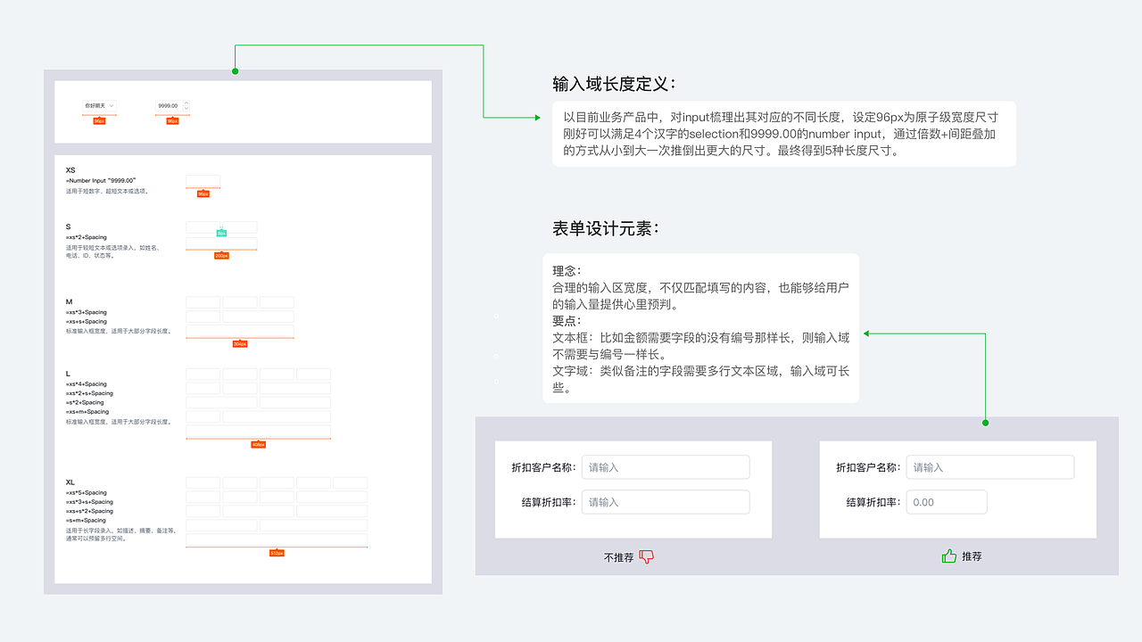Viewport: 1142px width, 642px height.
Task: Click the 要点: heading in the card
Action: pos(567,321)
